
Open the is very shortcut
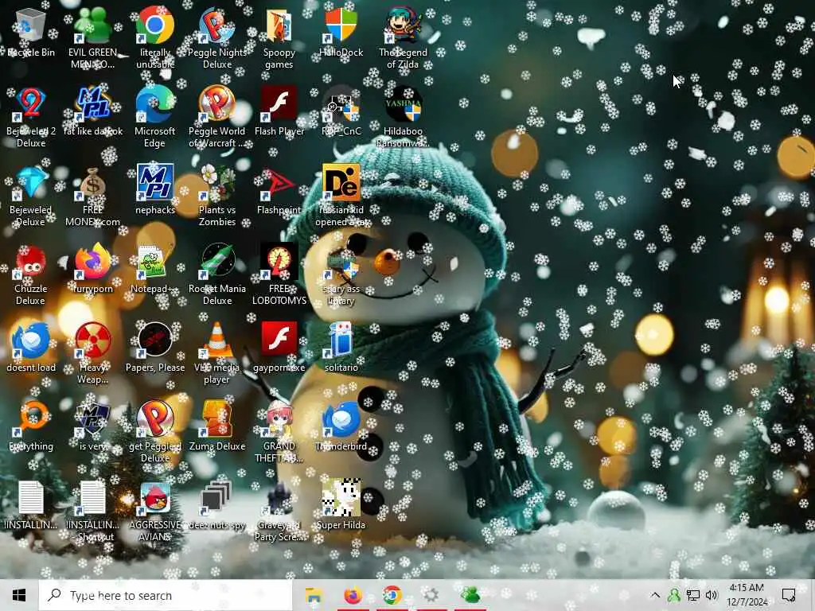(x=93, y=426)
